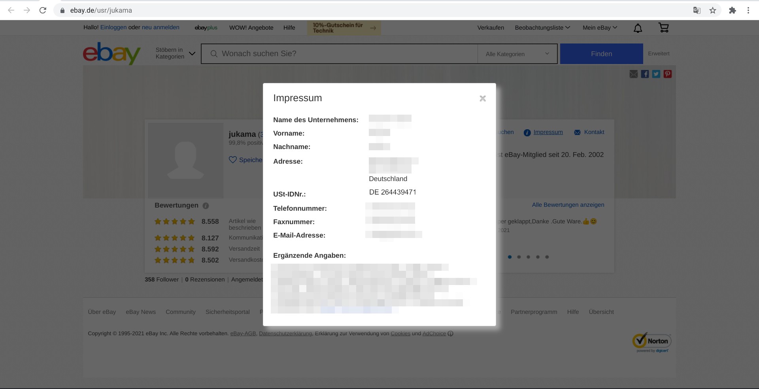Viewport: 759px width, 389px height.
Task: Click the browser back arrow
Action: click(x=11, y=10)
